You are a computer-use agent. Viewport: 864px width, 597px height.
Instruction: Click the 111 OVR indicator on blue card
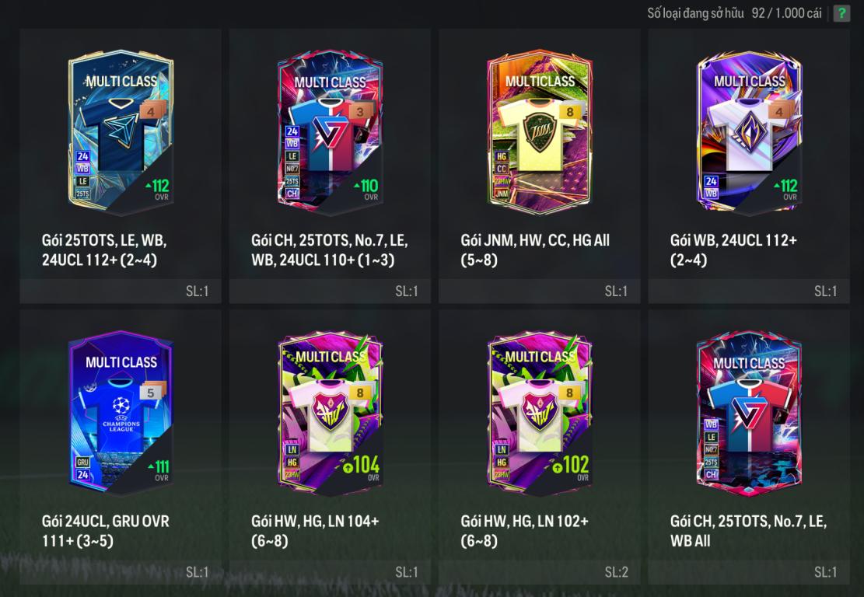159,470
